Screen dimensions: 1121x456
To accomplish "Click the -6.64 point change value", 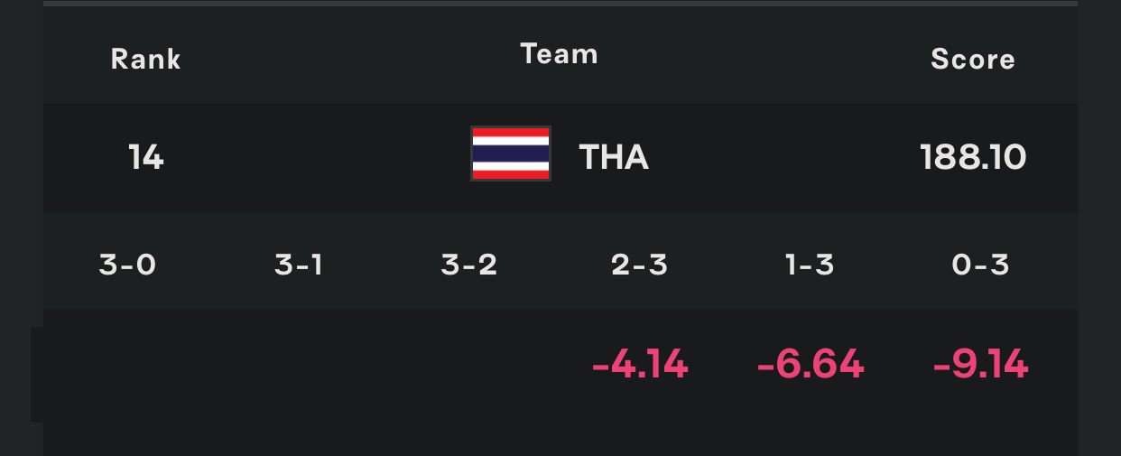I will pyautogui.click(x=811, y=366).
